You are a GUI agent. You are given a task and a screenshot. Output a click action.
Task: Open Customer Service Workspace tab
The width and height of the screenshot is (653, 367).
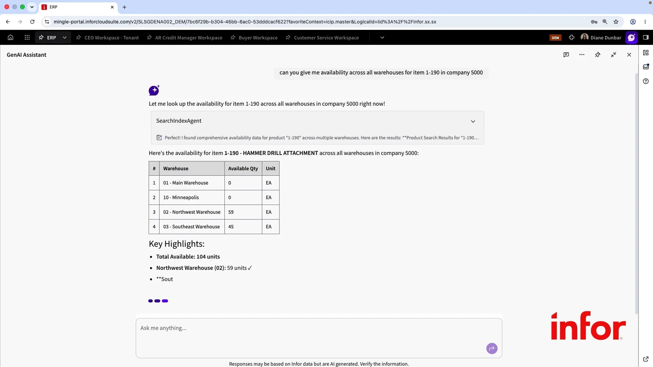pos(322,37)
